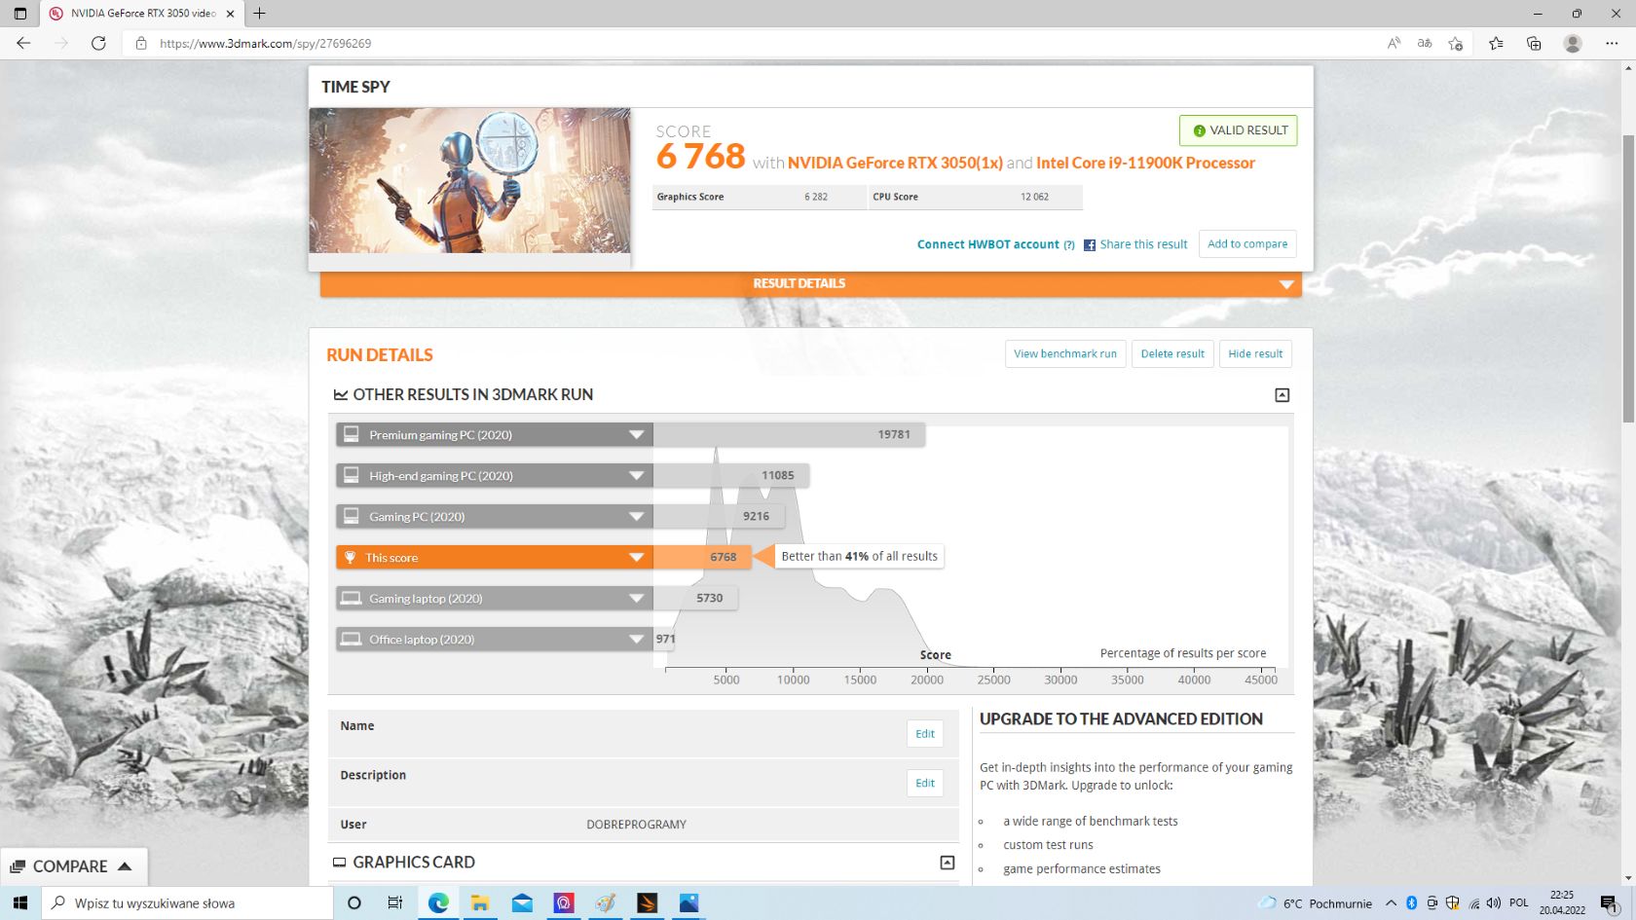The width and height of the screenshot is (1636, 920).
Task: Expand the This score dropdown
Action: point(637,557)
